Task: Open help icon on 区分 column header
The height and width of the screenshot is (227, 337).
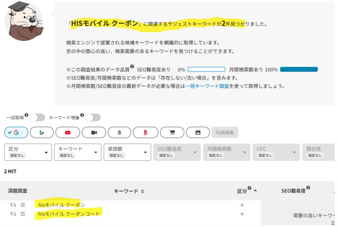Action: 249,188
